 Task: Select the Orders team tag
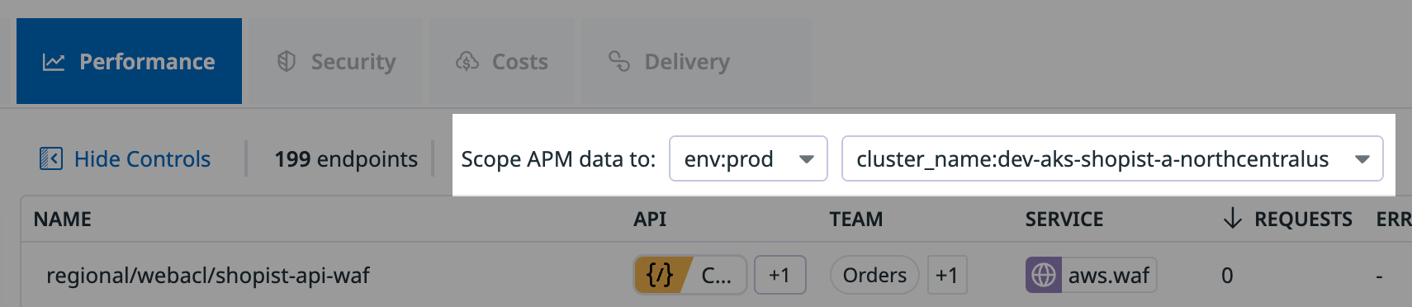(x=874, y=275)
